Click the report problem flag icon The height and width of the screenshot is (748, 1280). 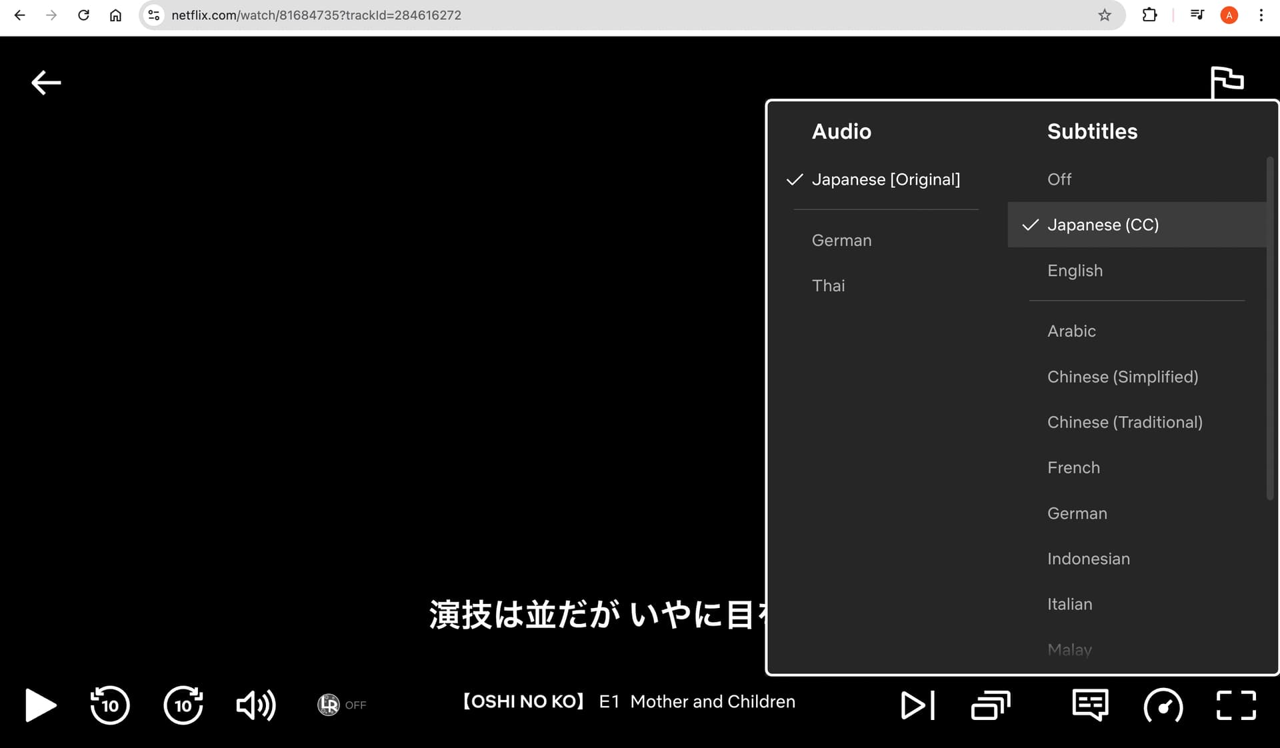(x=1227, y=81)
